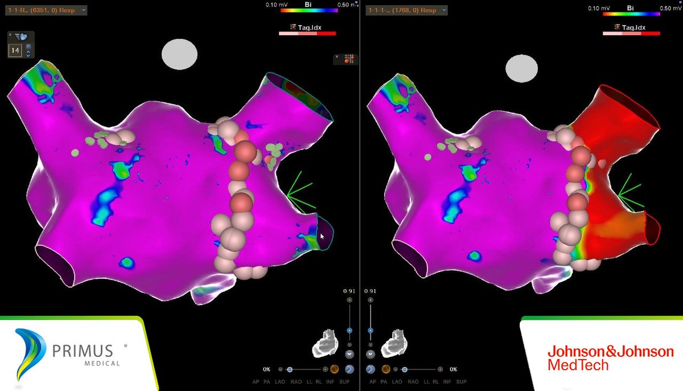Click the red tag grid icon in left view
This screenshot has height=391, width=683.
point(349,59)
